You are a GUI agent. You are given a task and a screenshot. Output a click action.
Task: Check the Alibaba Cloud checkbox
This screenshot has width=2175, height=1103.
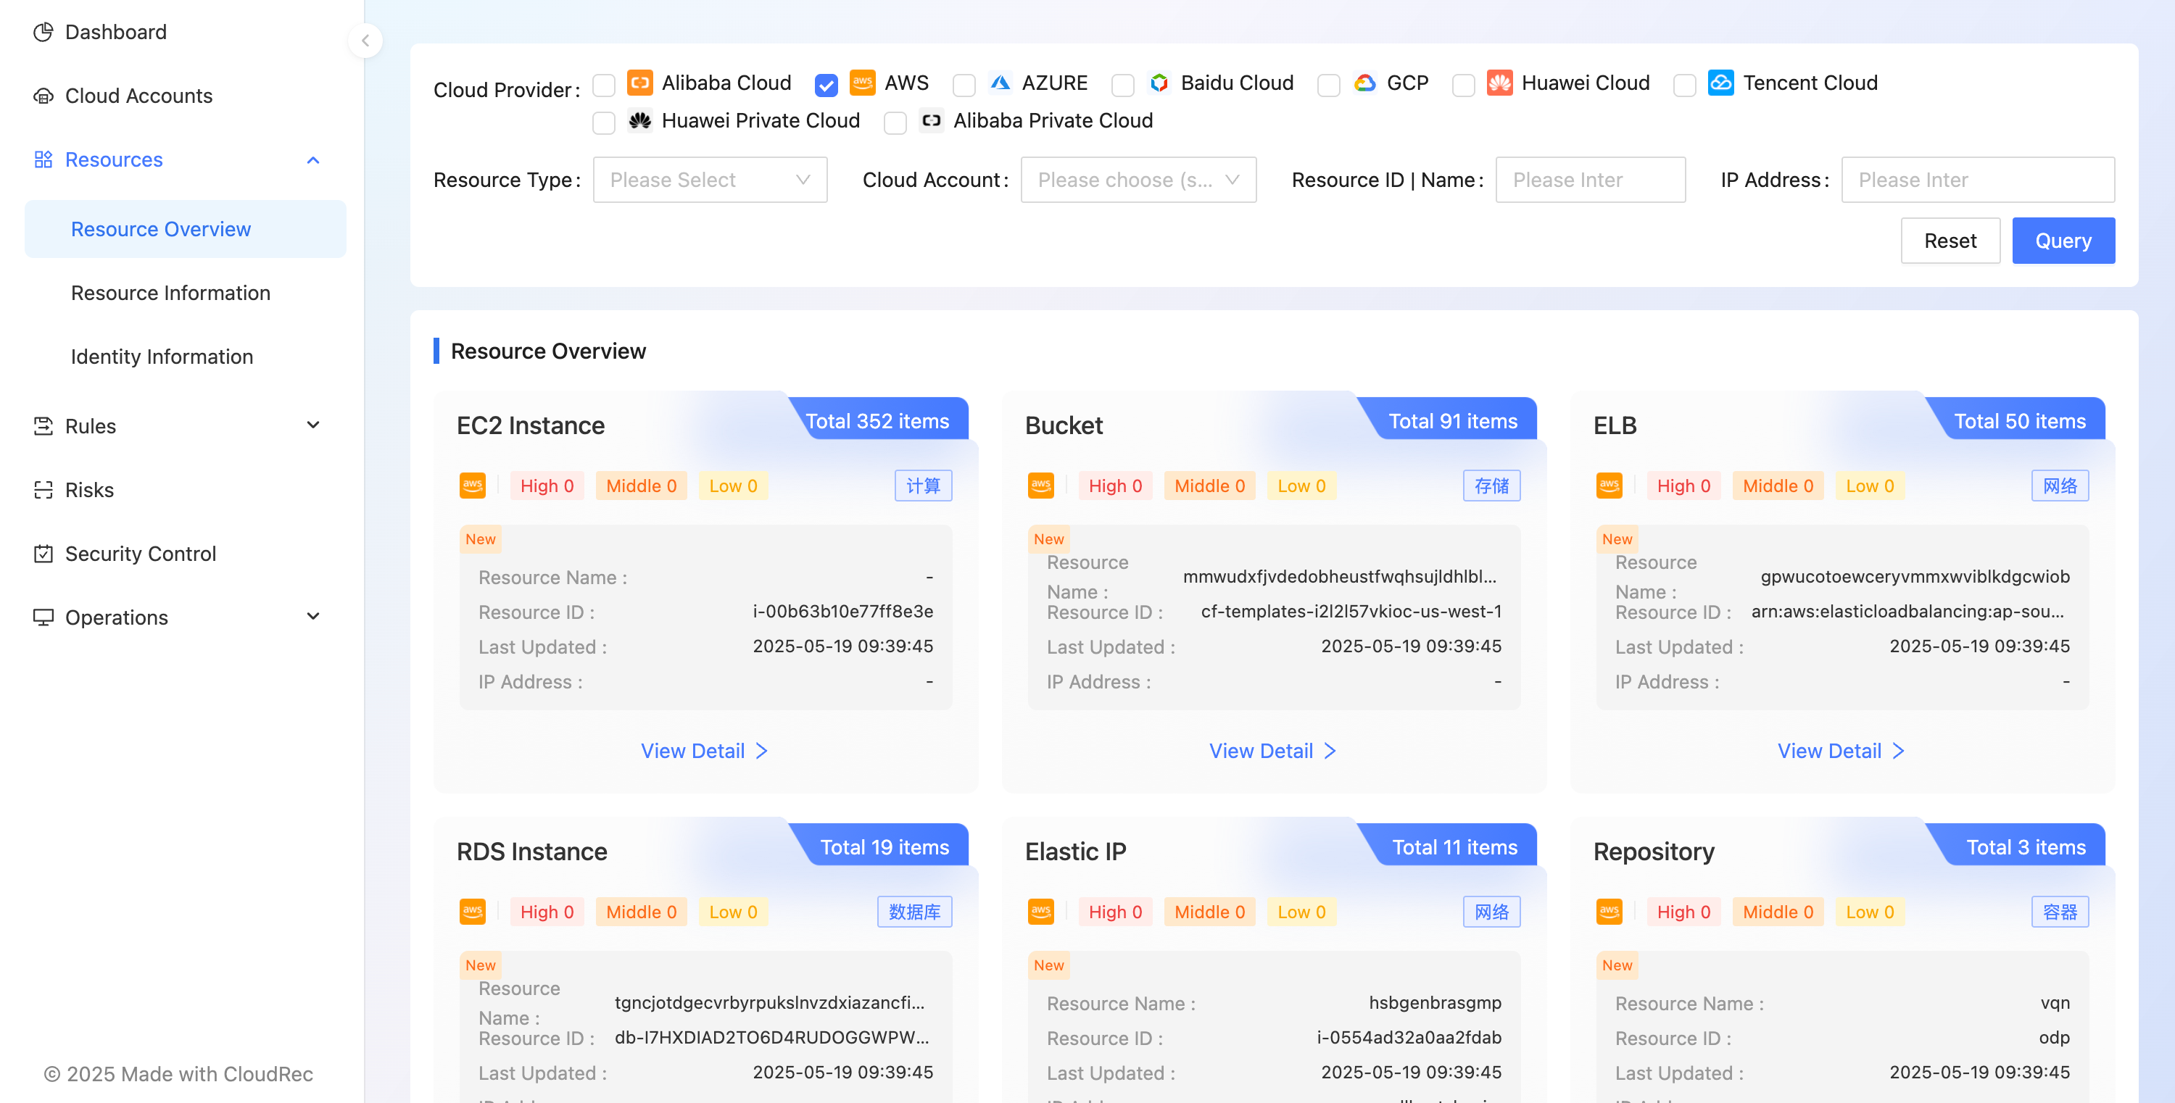pyautogui.click(x=604, y=86)
